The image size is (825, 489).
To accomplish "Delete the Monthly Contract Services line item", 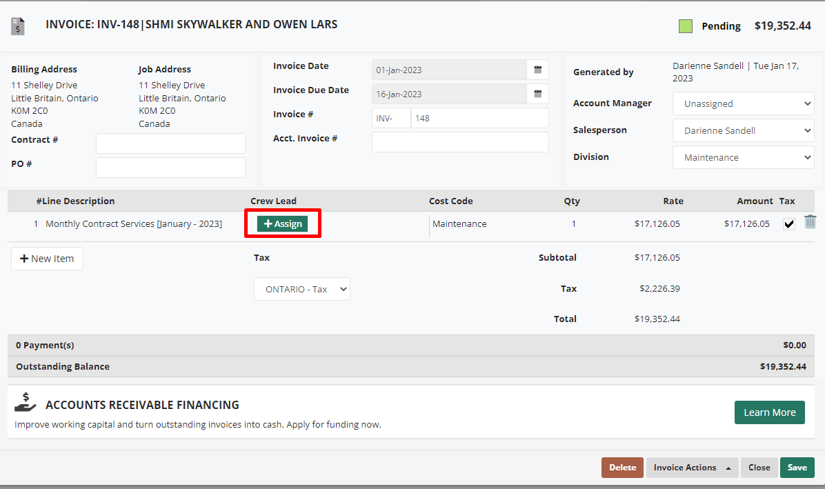I will click(810, 221).
